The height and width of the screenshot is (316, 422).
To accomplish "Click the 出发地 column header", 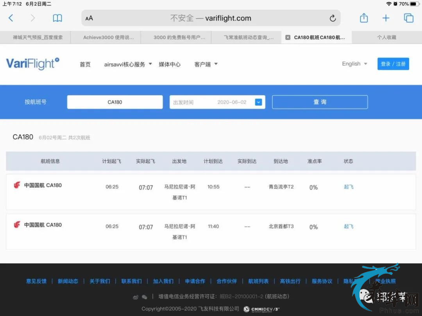I will [x=179, y=161].
